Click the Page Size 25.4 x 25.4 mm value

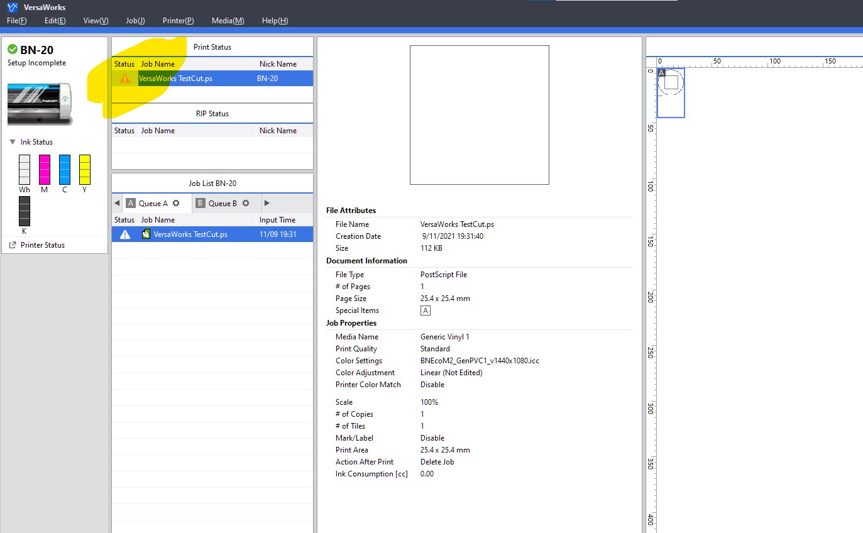[x=445, y=299]
